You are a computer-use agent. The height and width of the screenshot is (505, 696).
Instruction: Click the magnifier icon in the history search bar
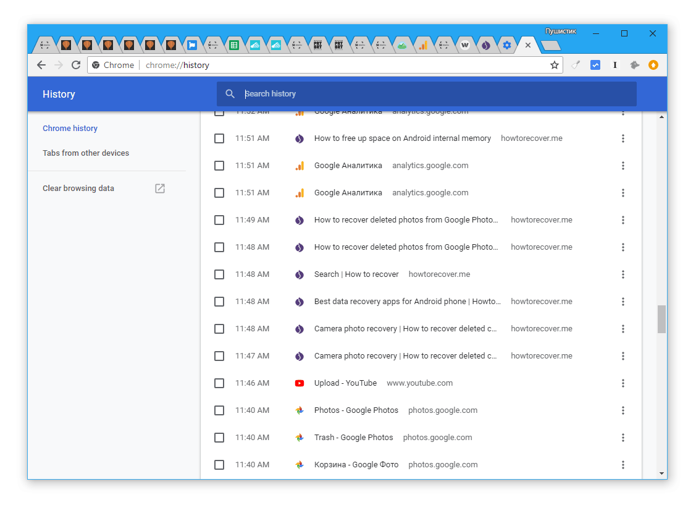tap(230, 94)
